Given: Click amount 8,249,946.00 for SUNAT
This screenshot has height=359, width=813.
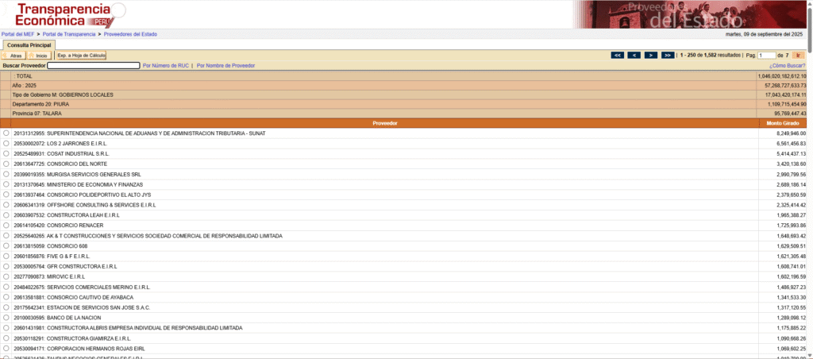Looking at the screenshot, I should [791, 133].
